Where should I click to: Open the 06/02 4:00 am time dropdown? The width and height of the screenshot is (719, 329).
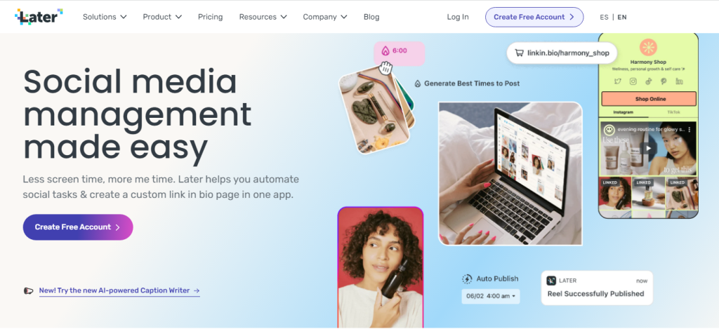tap(491, 296)
